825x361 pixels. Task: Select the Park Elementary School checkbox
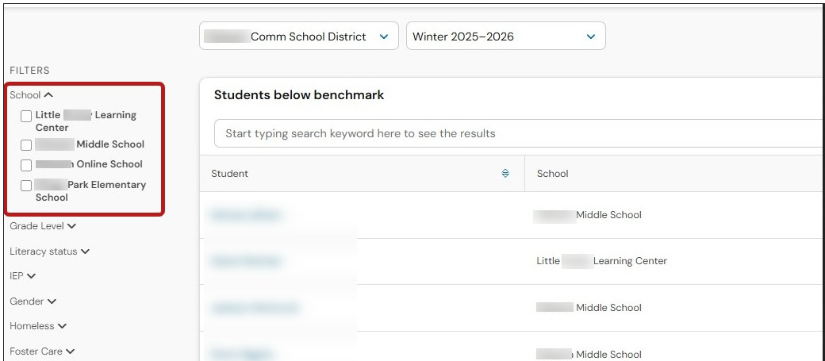[x=26, y=186]
